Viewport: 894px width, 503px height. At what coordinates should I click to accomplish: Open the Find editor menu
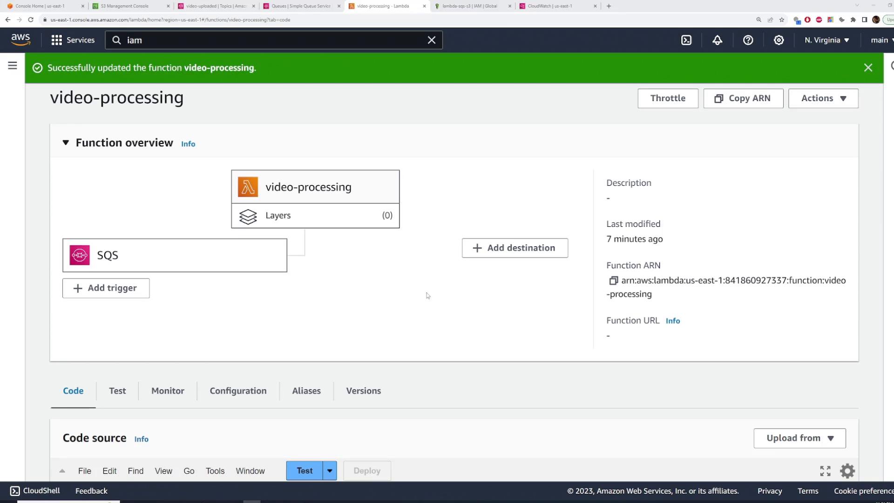click(135, 471)
